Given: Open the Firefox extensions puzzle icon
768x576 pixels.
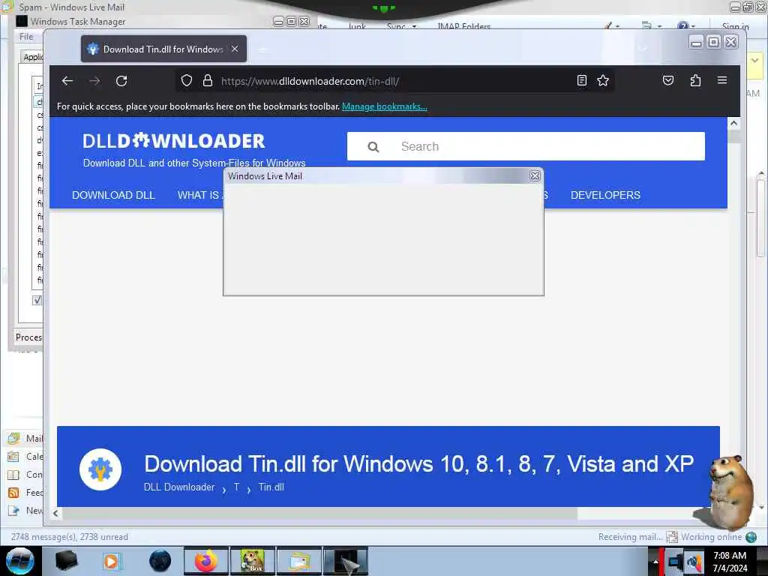Looking at the screenshot, I should click(x=695, y=81).
